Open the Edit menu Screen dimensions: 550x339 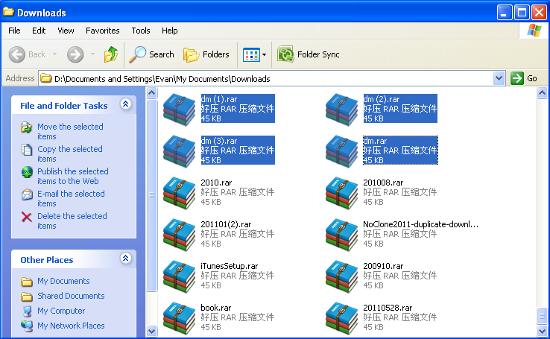click(x=39, y=31)
